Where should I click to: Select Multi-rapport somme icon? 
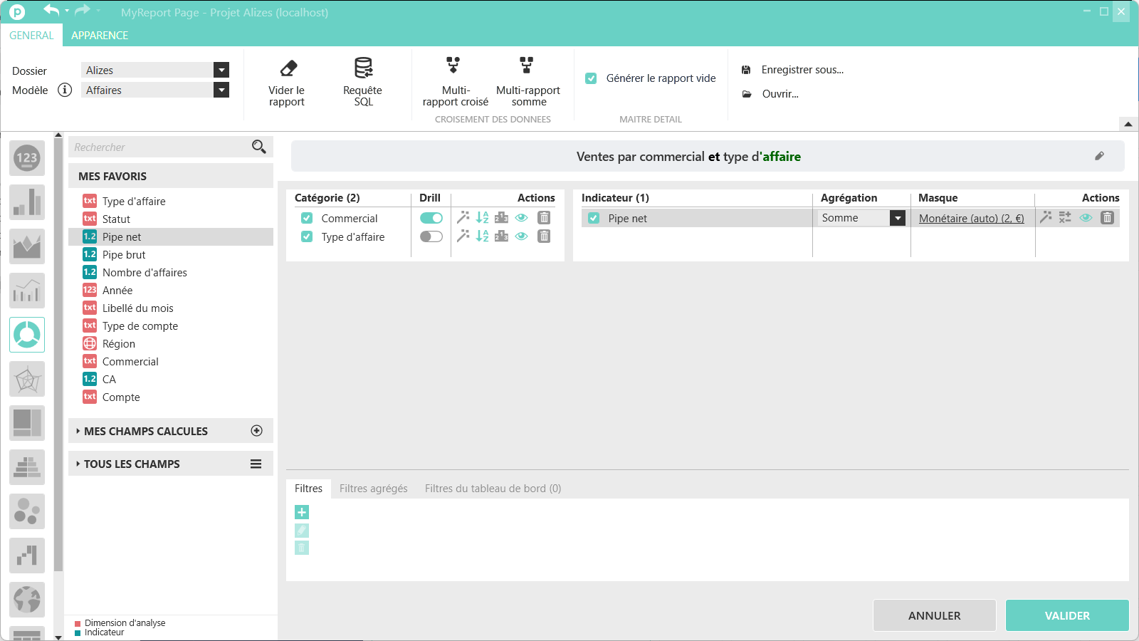coord(526,66)
